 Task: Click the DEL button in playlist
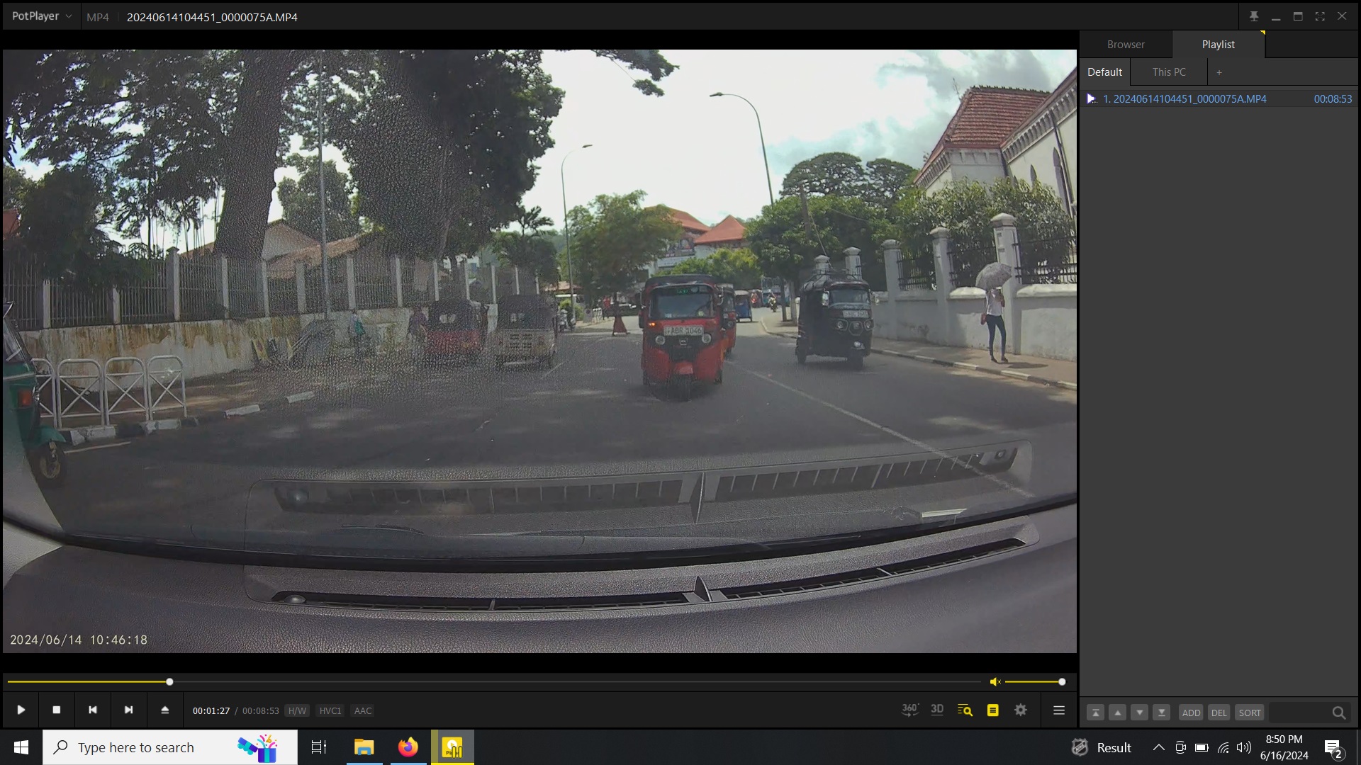[x=1219, y=713]
